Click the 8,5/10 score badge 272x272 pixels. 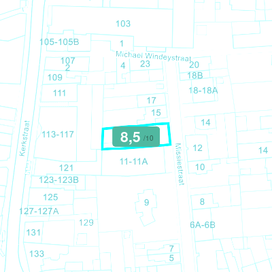[136, 137]
